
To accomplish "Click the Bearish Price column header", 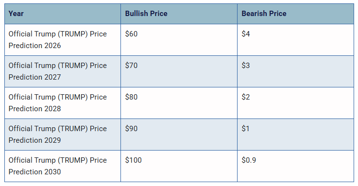I will (296, 14).
